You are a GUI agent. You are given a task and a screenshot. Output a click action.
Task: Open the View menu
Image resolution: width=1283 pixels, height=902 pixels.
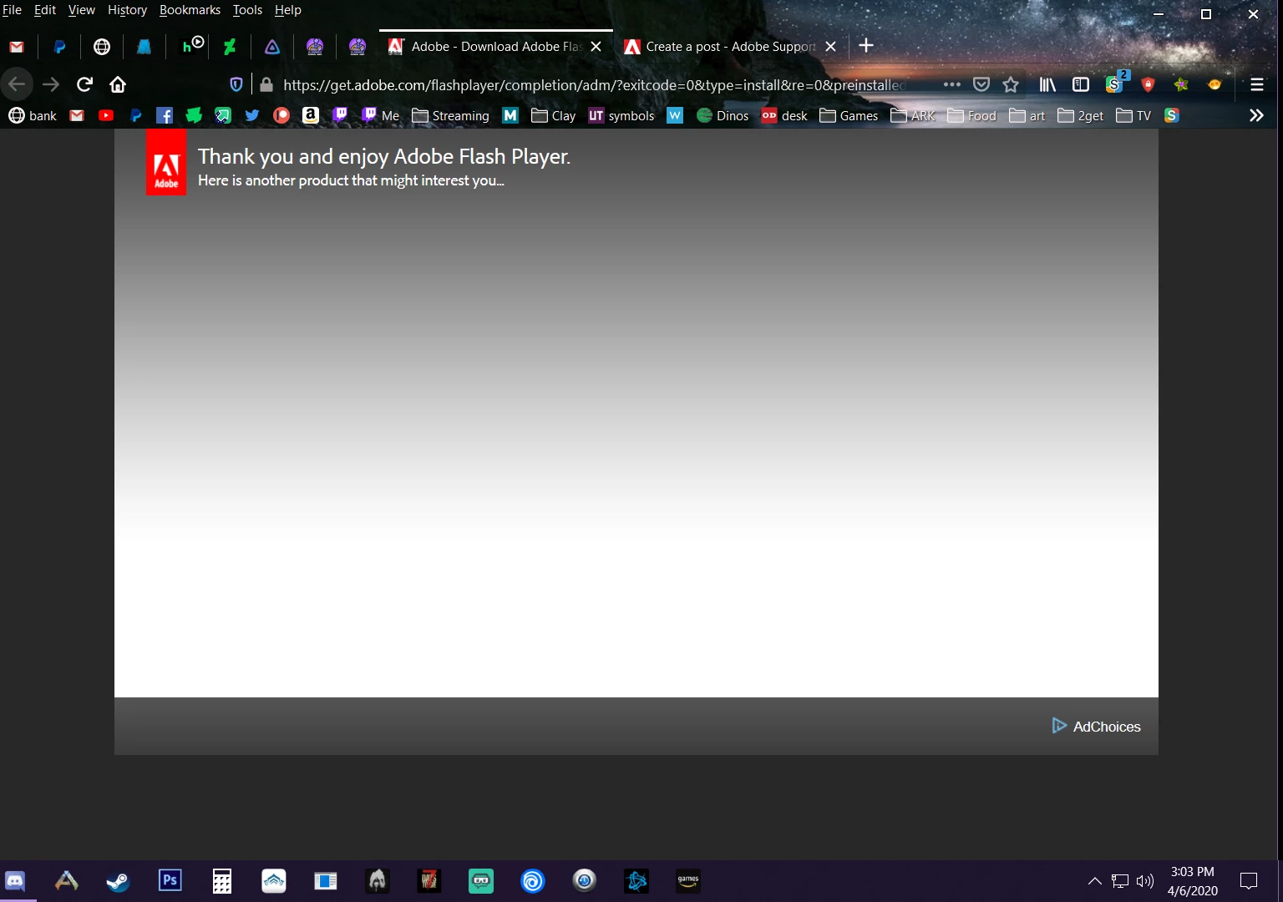coord(82,10)
